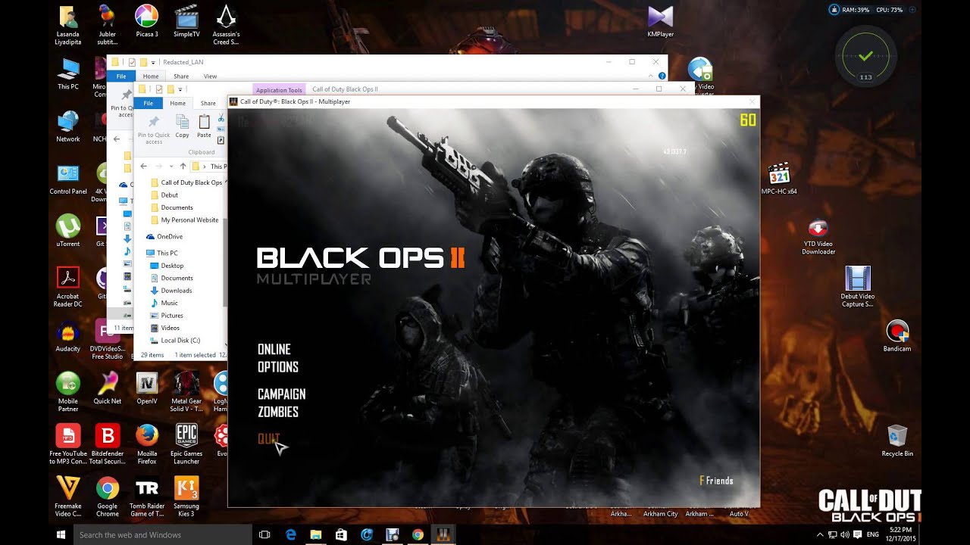Click the Windows search box on taskbar

pos(162,534)
